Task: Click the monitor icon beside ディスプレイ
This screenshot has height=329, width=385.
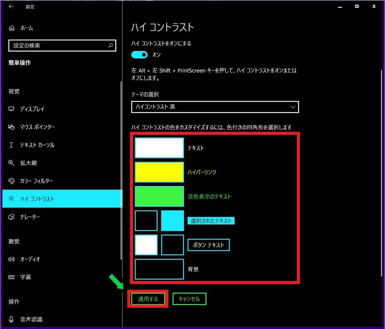Action: 11,109
